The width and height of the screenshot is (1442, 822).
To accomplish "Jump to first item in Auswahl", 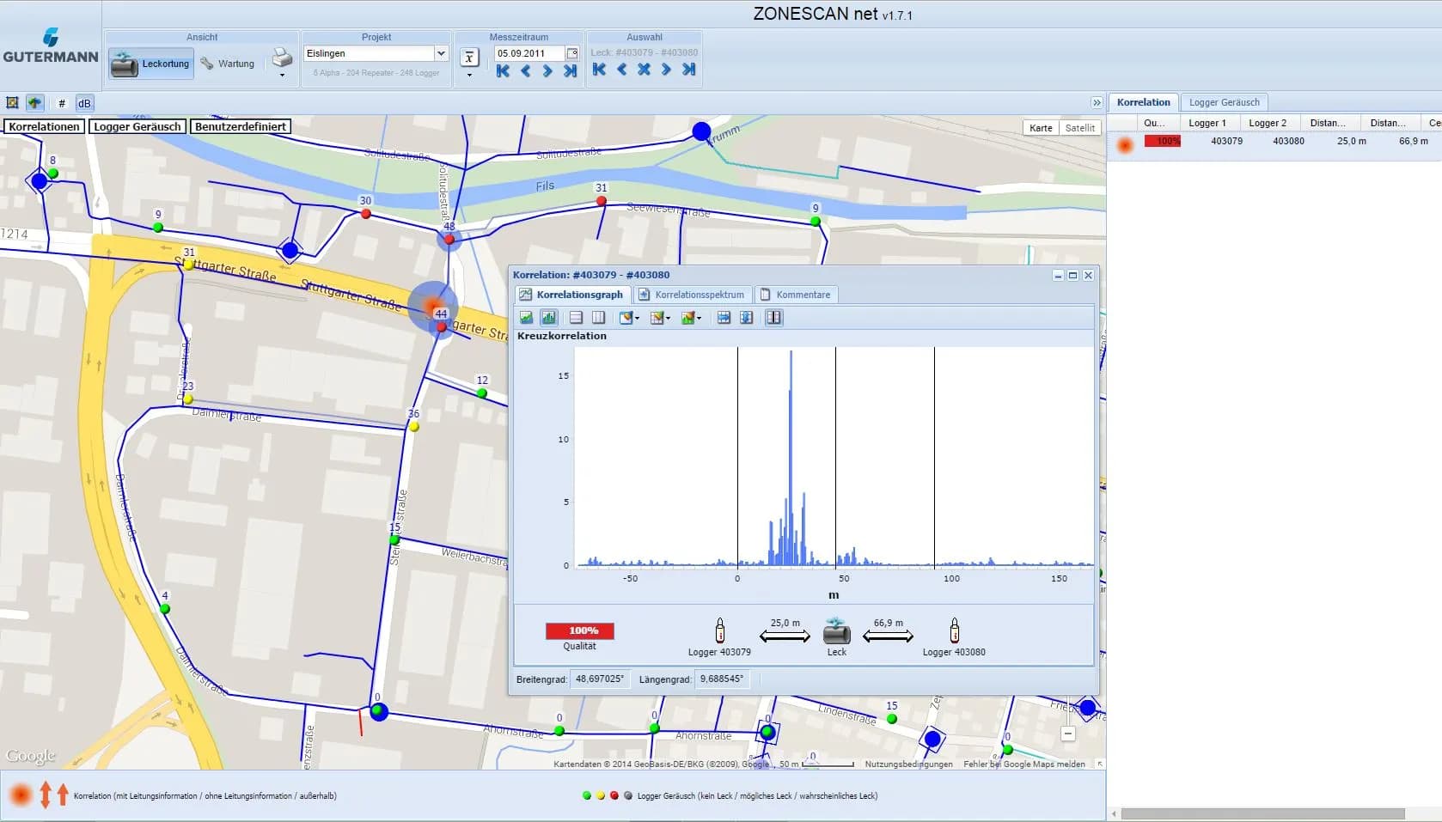I will pos(600,70).
